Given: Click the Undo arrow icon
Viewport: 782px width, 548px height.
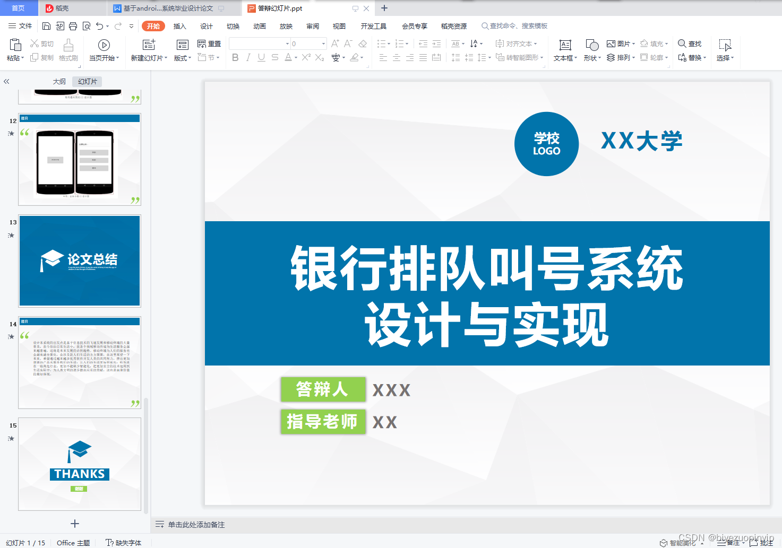Looking at the screenshot, I should 99,26.
